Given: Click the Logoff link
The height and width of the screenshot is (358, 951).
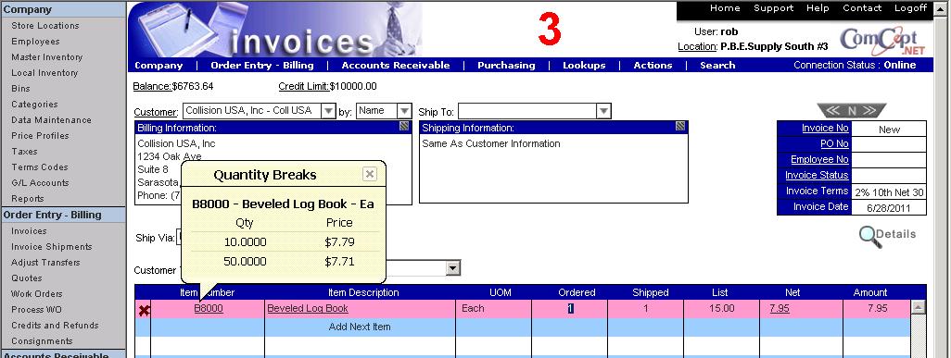Looking at the screenshot, I should coord(910,8).
